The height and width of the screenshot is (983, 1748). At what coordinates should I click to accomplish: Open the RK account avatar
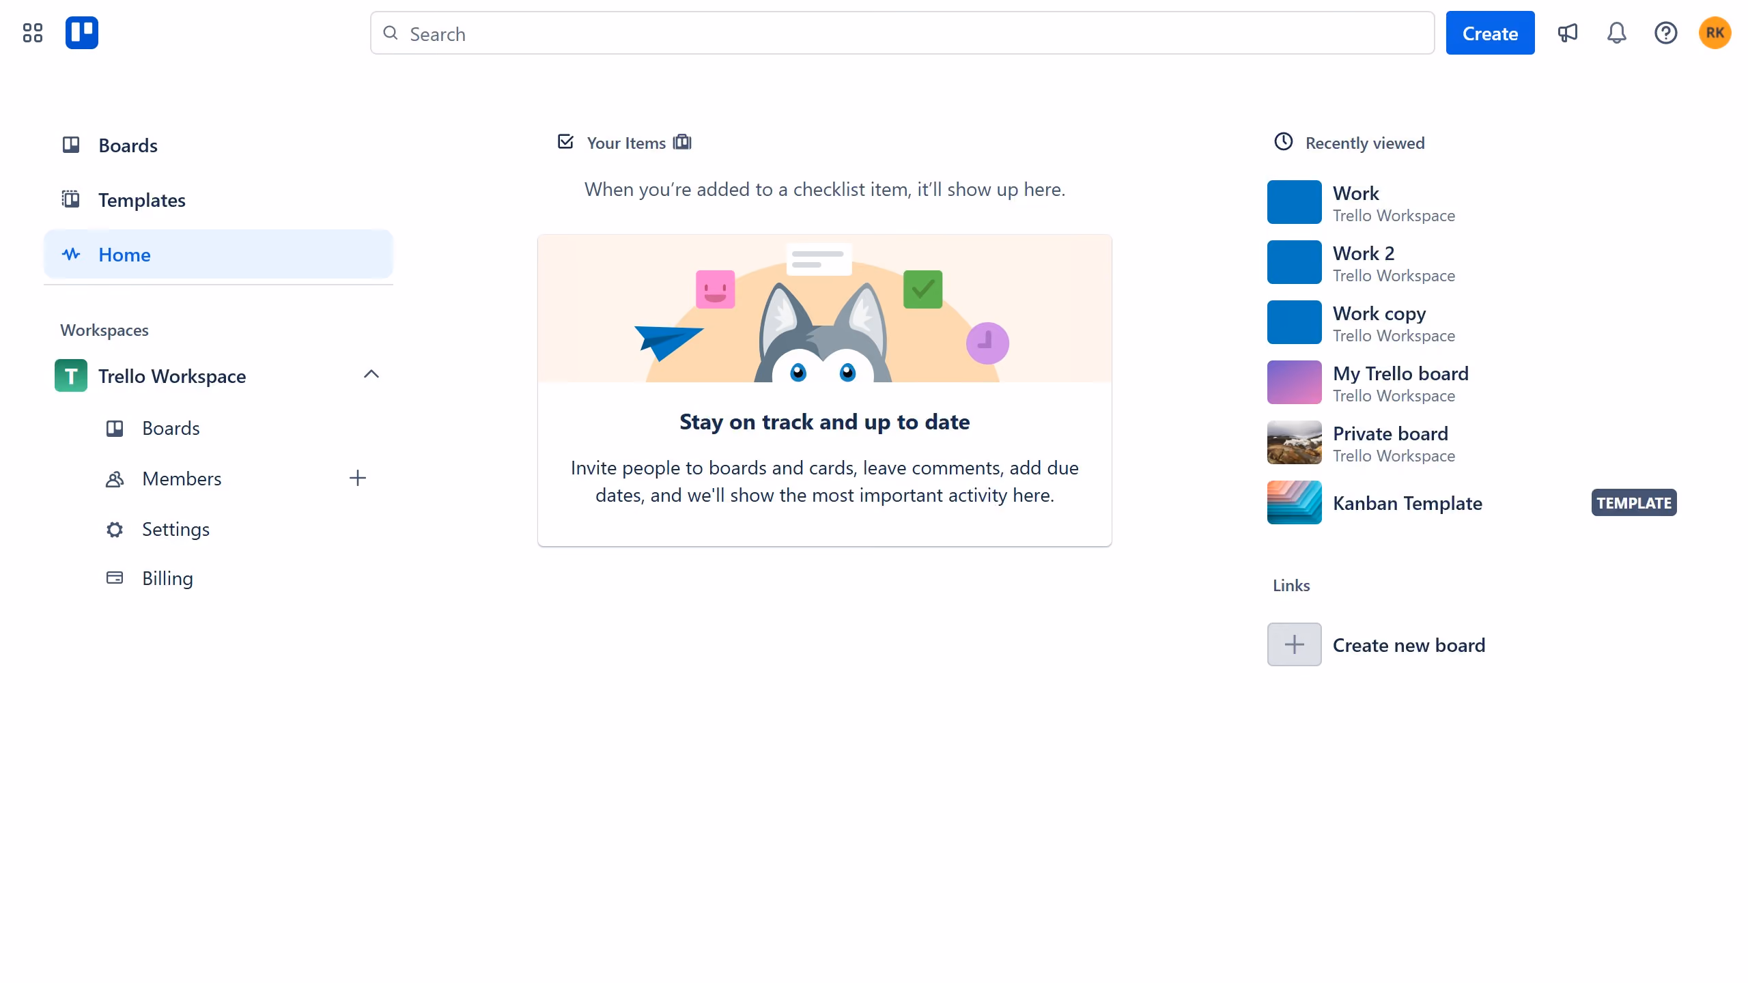click(x=1715, y=33)
